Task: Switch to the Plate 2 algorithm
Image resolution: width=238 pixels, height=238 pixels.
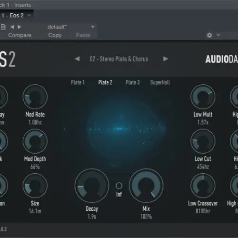Action: [x=105, y=82]
